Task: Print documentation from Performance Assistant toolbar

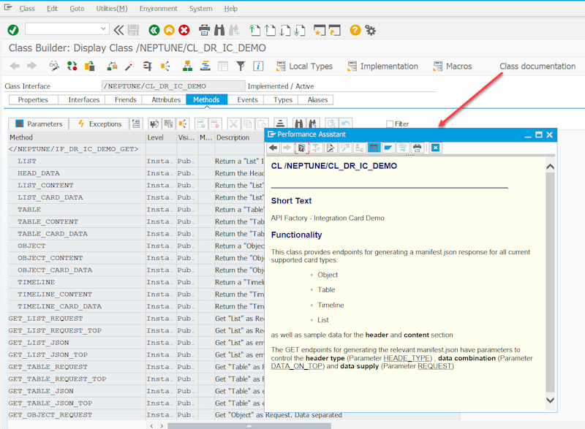Action: [417, 148]
